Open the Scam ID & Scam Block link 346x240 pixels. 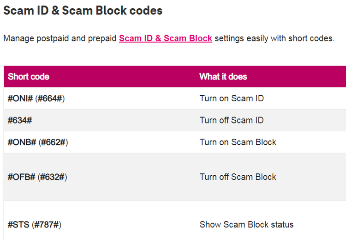coord(166,38)
